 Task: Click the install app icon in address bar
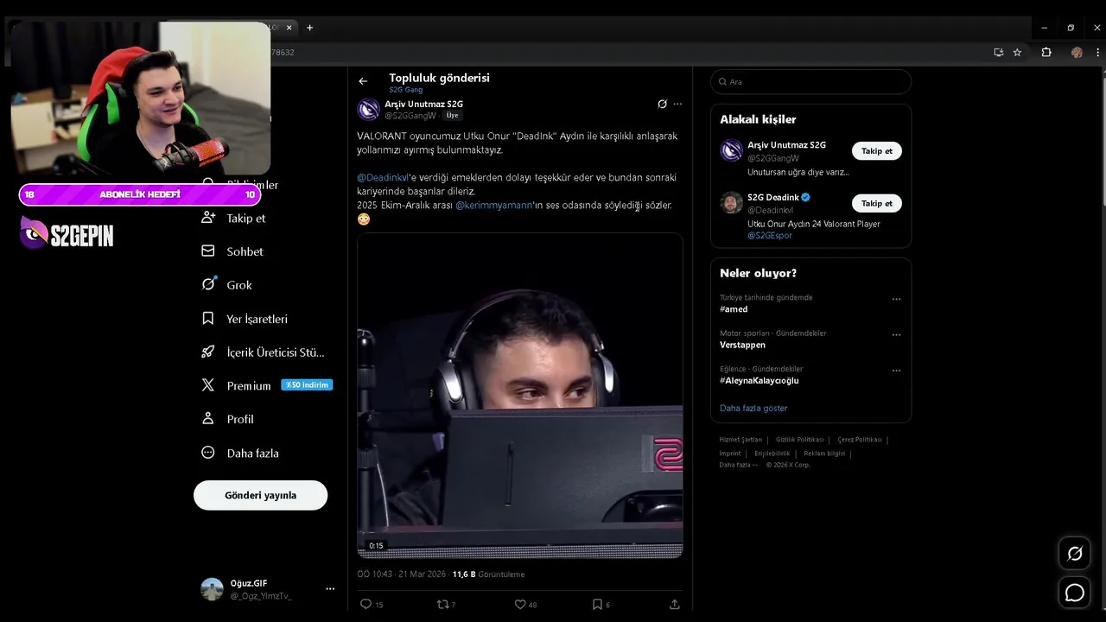click(998, 53)
